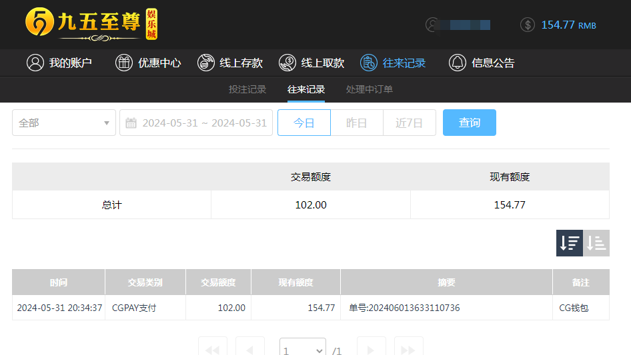The image size is (631, 355).
Task: Click the summary 交易额度 value 102.00
Action: (x=311, y=205)
